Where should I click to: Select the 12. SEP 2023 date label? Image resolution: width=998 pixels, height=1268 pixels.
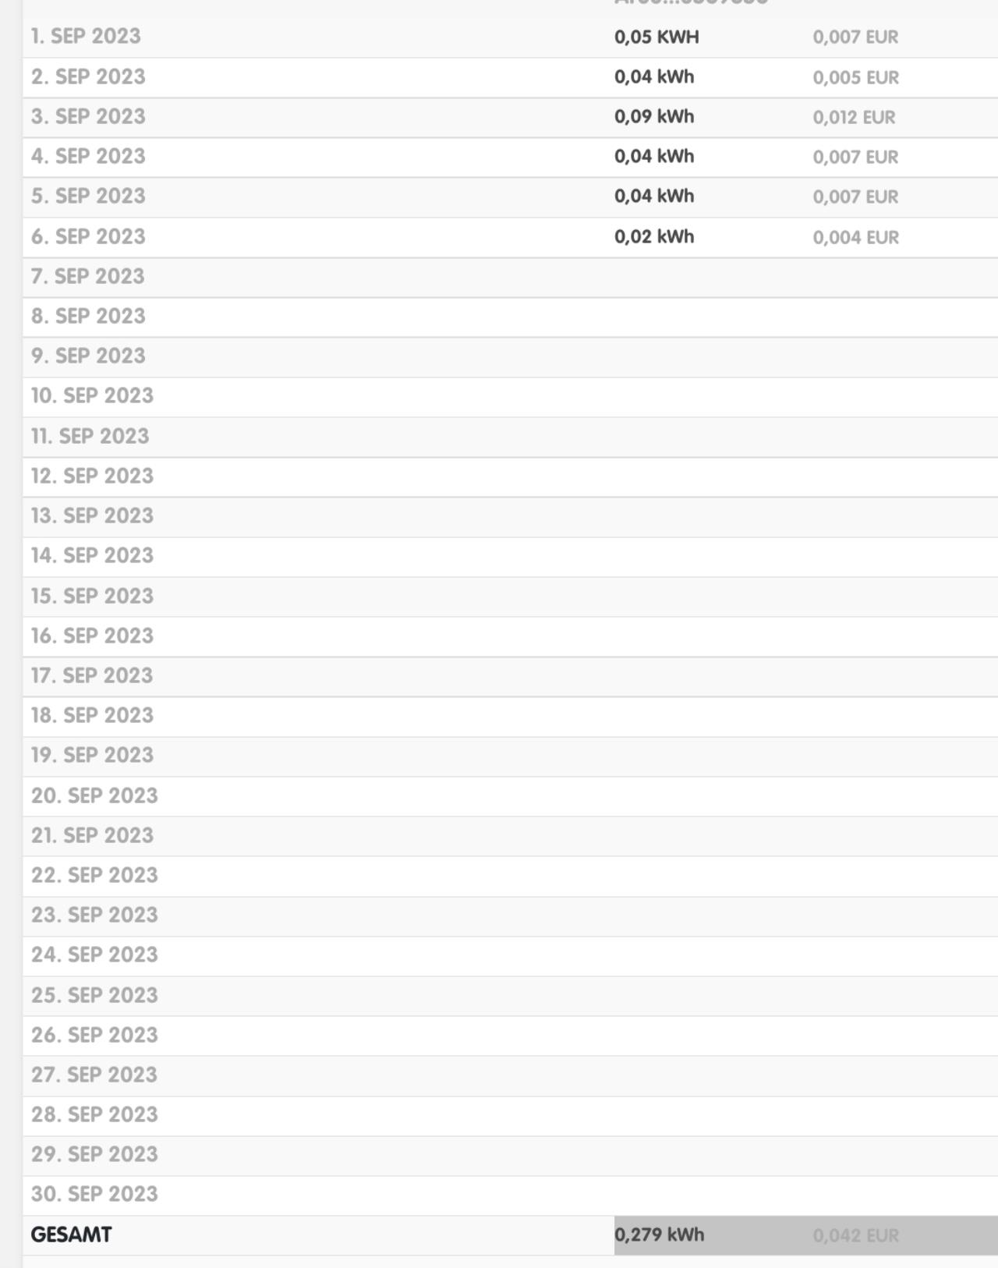point(92,476)
